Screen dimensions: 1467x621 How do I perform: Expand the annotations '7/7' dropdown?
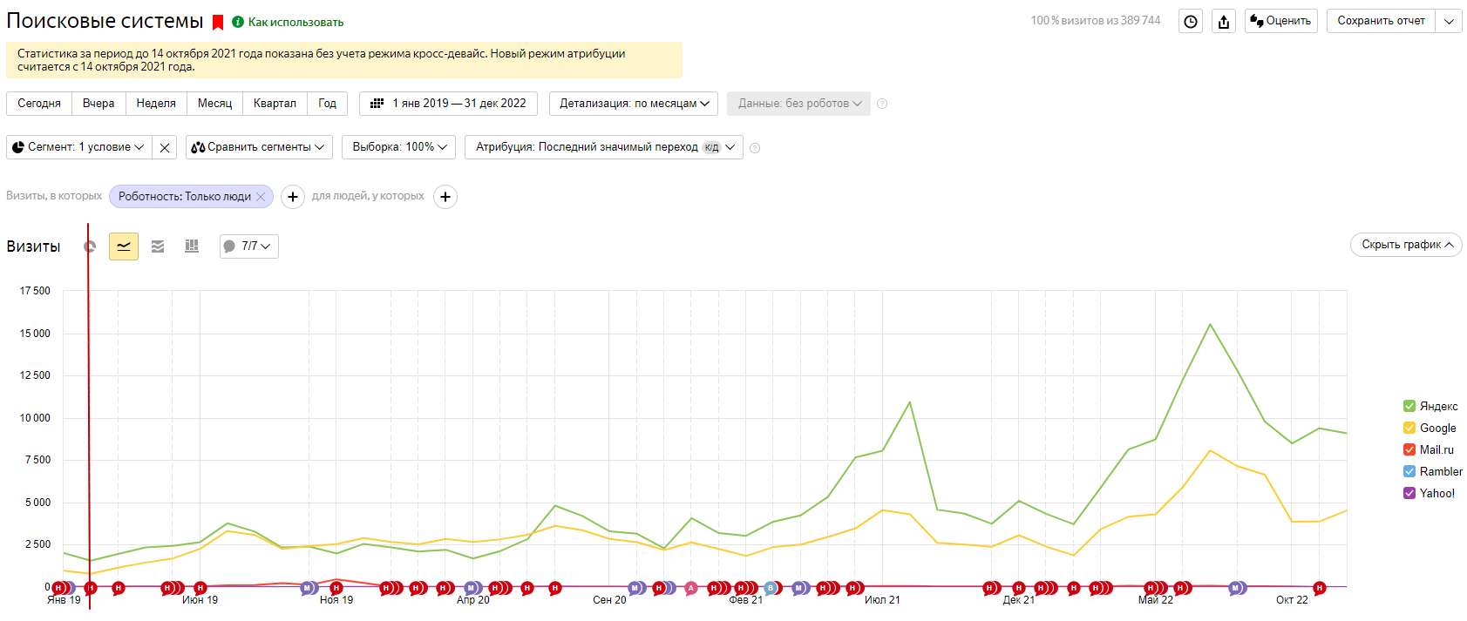click(249, 246)
